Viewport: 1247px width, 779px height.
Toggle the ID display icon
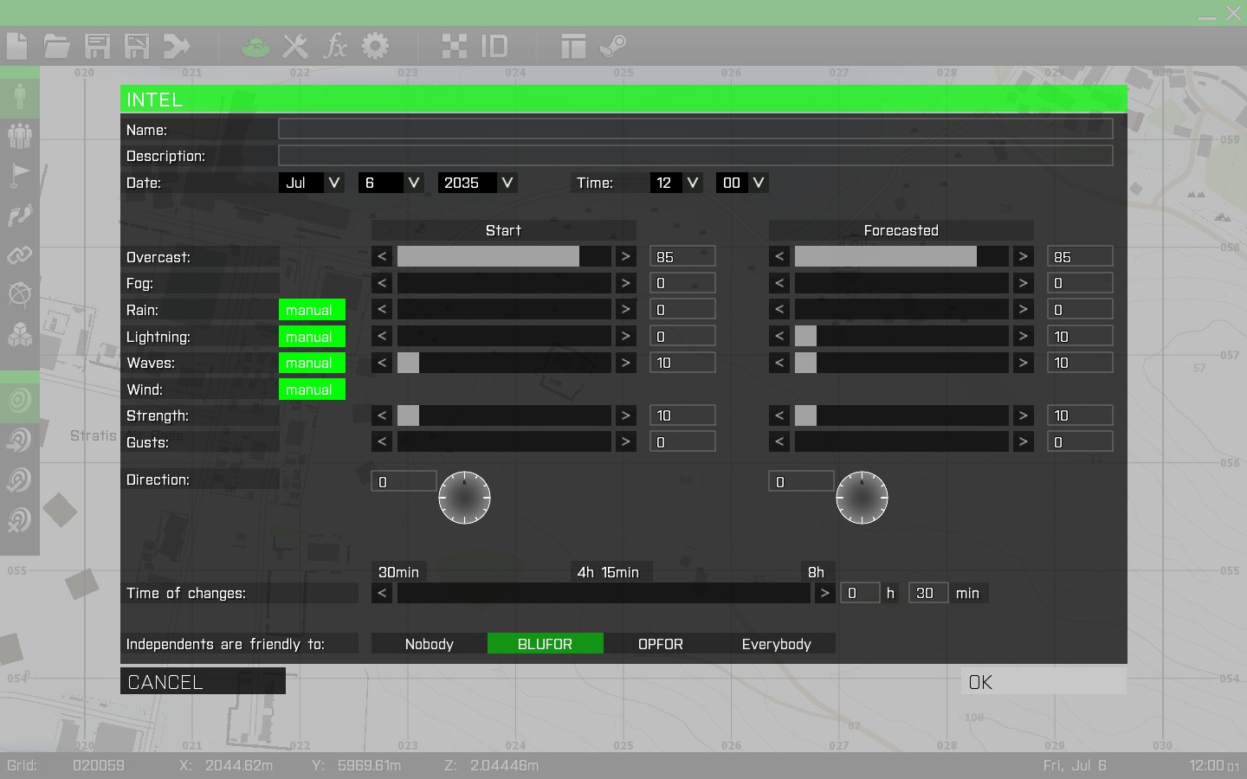pyautogui.click(x=494, y=46)
